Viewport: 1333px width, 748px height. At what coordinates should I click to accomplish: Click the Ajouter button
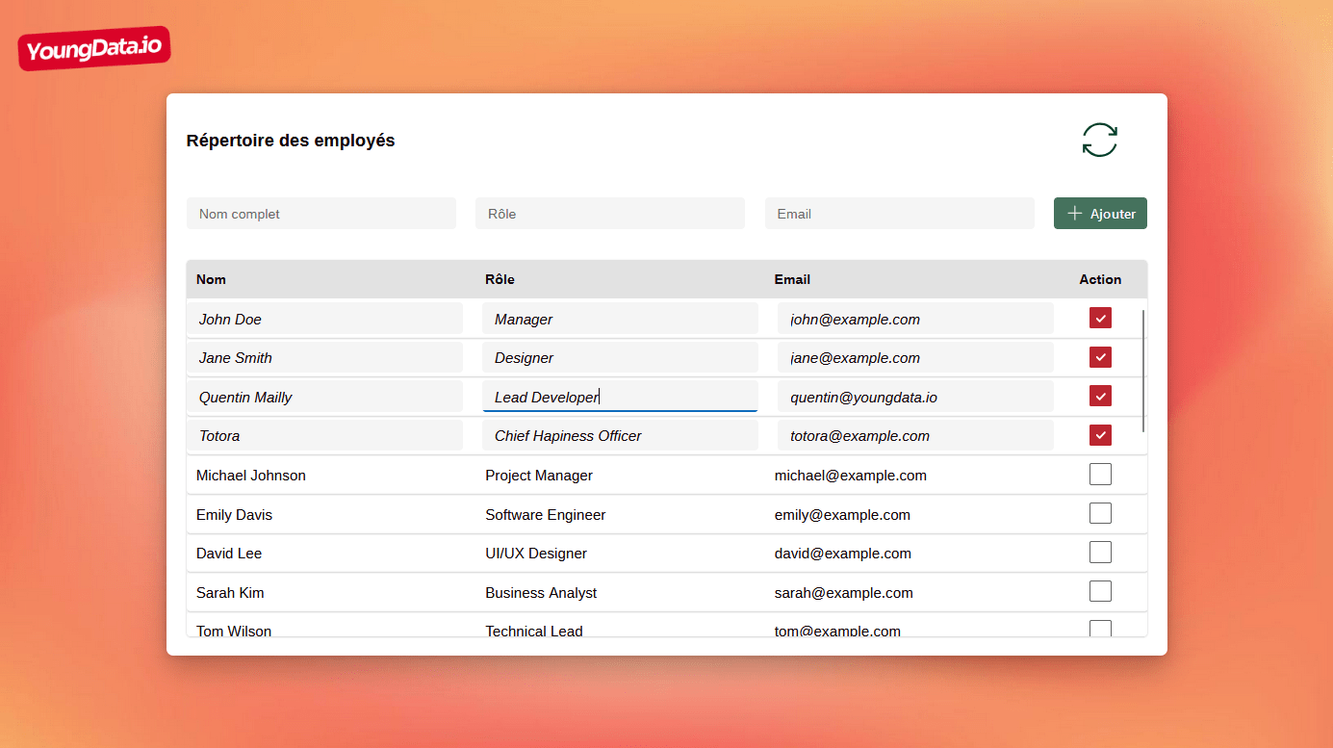pos(1100,214)
